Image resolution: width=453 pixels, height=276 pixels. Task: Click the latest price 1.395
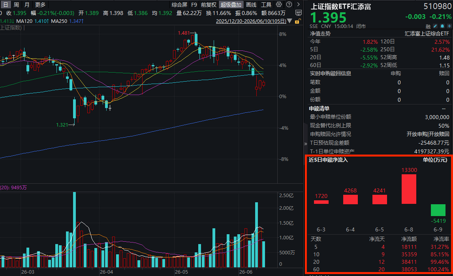(328, 18)
